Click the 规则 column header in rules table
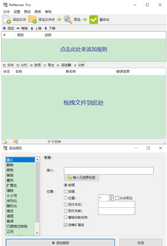Viewport: 167px width, 246px height. [x=29, y=35]
